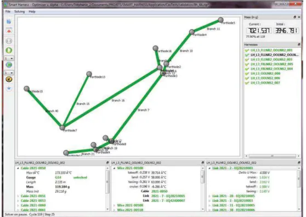
Task: Undock the Link details panel
Action: coord(299,163)
